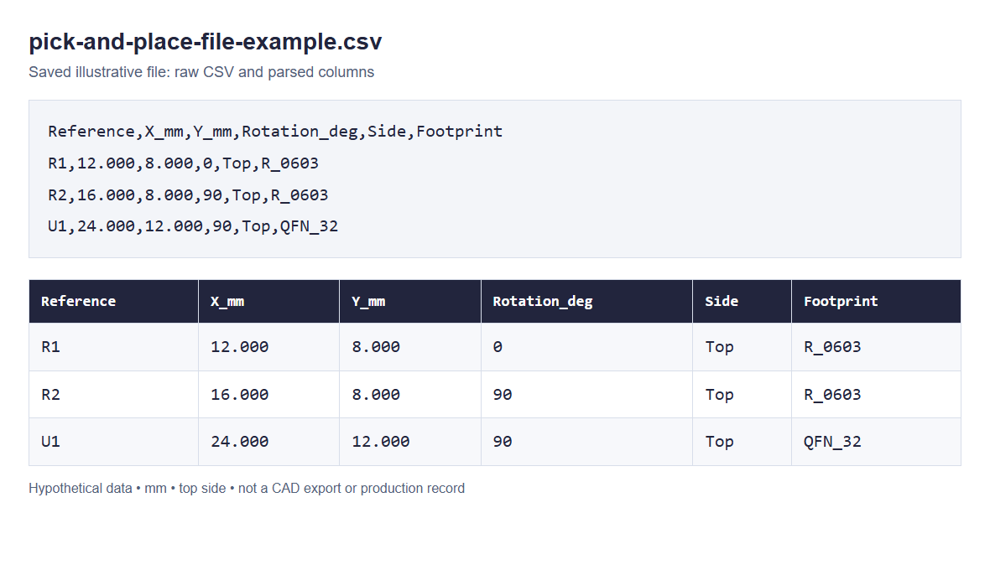Click the Y_mm column header
Viewport: 990px width, 570px height.
click(410, 302)
